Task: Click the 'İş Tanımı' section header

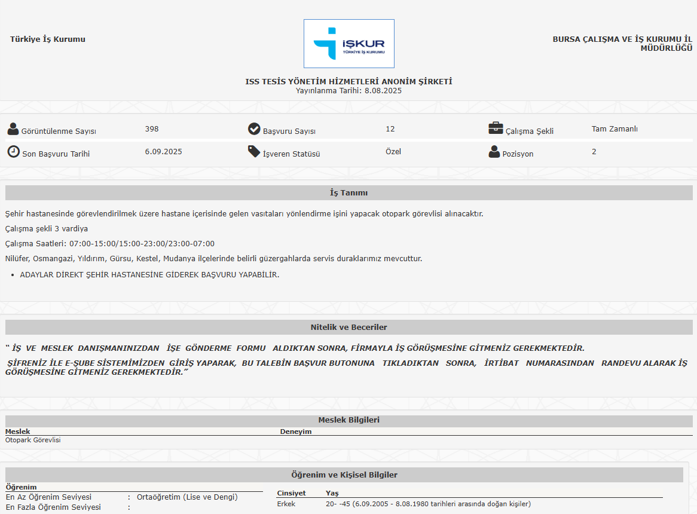Action: [x=349, y=193]
